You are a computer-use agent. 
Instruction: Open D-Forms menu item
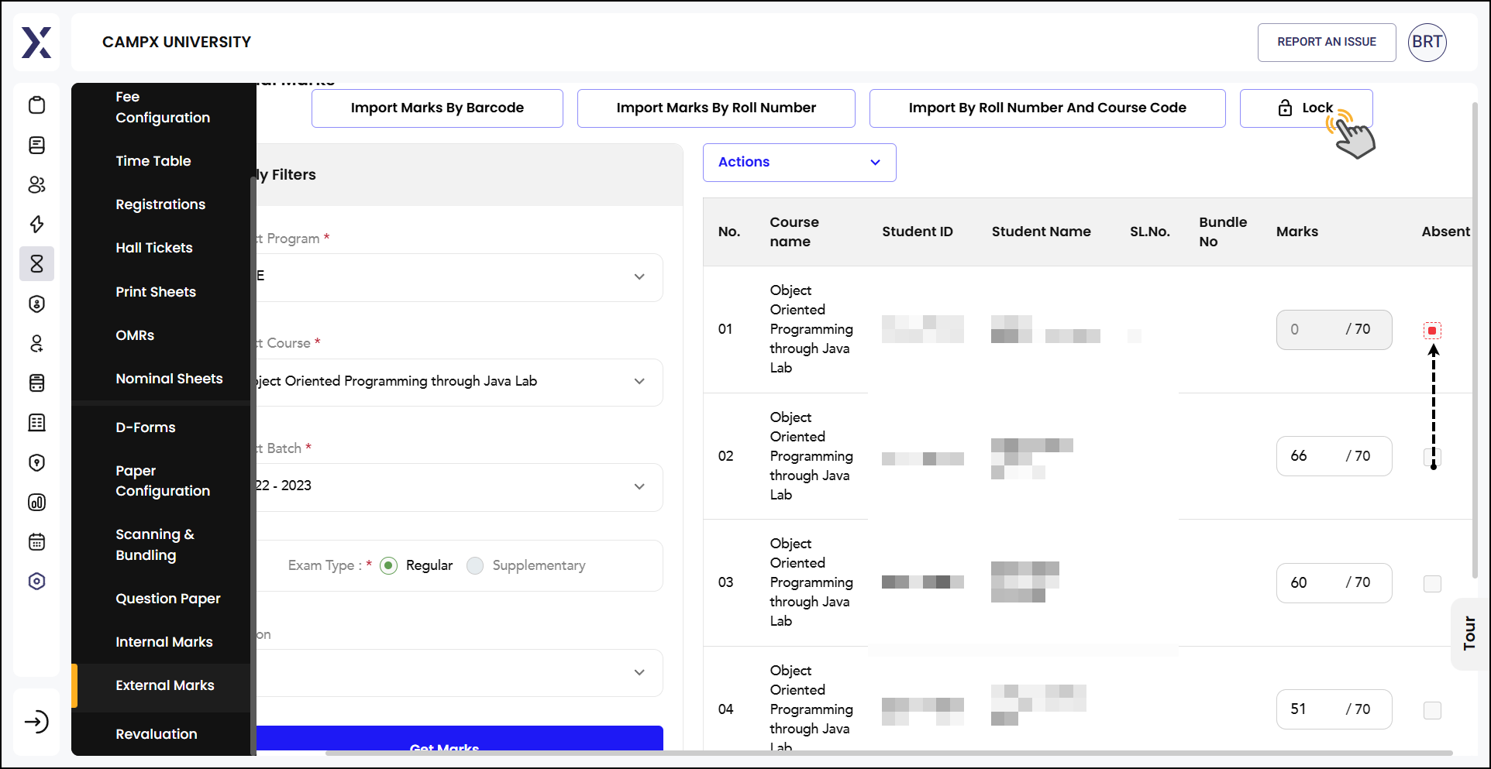(146, 427)
